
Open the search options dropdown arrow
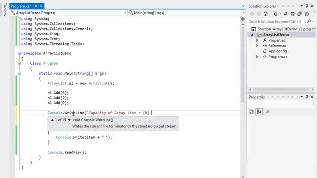coord(313,21)
